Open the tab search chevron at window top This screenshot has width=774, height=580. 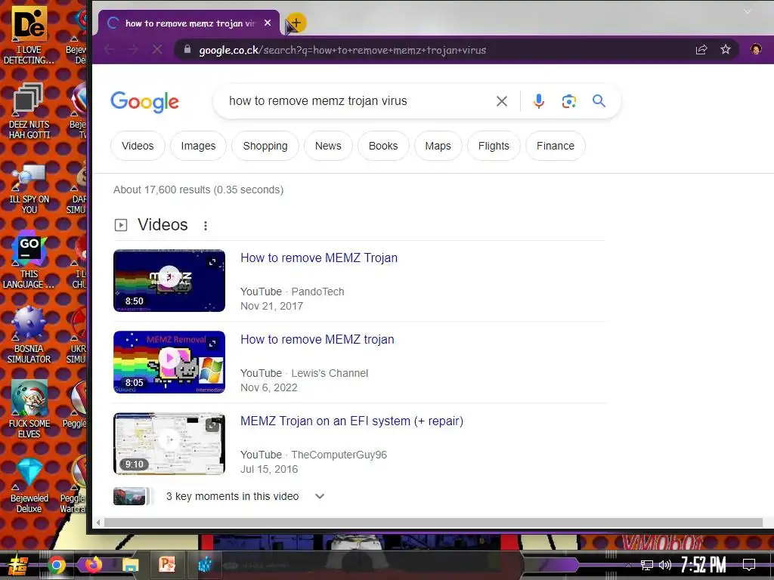tap(748, 12)
